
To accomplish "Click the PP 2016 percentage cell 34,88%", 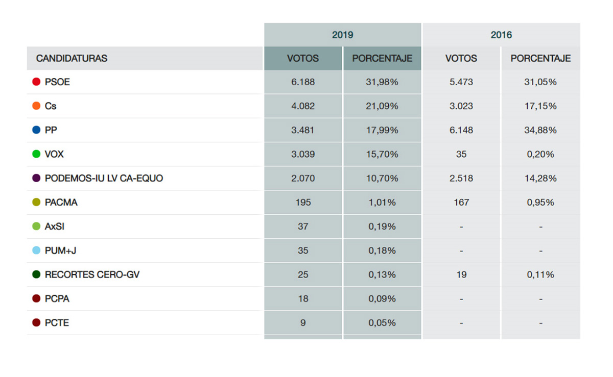I will click(541, 130).
